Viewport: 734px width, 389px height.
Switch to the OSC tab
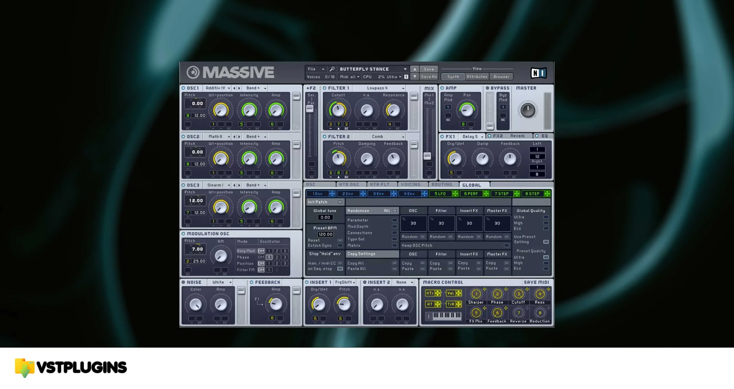320,185
